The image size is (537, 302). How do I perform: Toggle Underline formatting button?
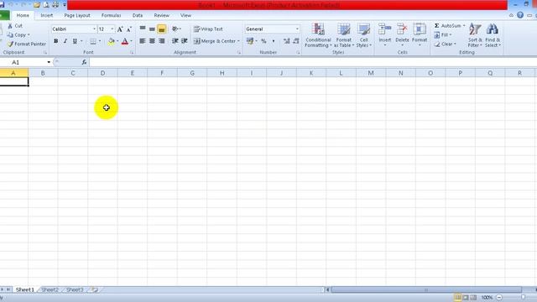[75, 41]
